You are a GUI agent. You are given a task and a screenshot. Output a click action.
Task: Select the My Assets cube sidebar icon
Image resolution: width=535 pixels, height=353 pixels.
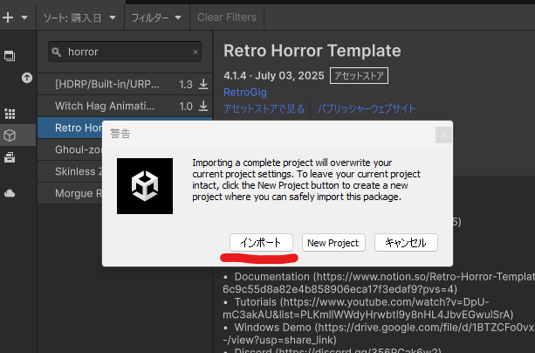[x=10, y=135]
